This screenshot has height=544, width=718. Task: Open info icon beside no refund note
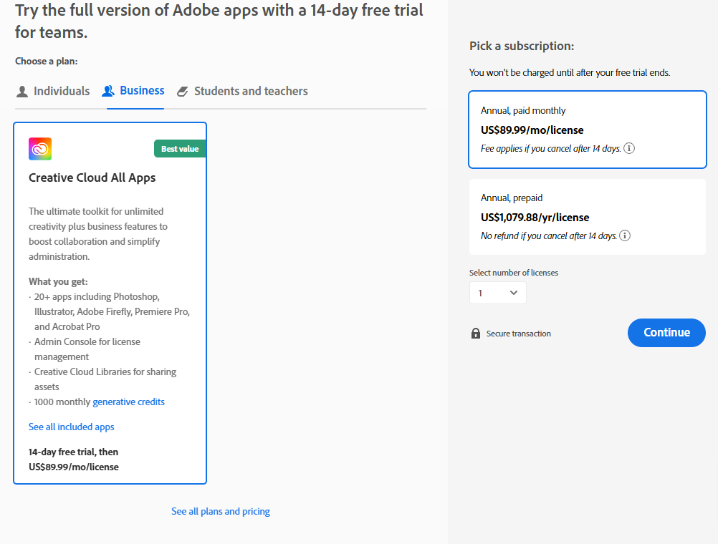click(x=625, y=235)
